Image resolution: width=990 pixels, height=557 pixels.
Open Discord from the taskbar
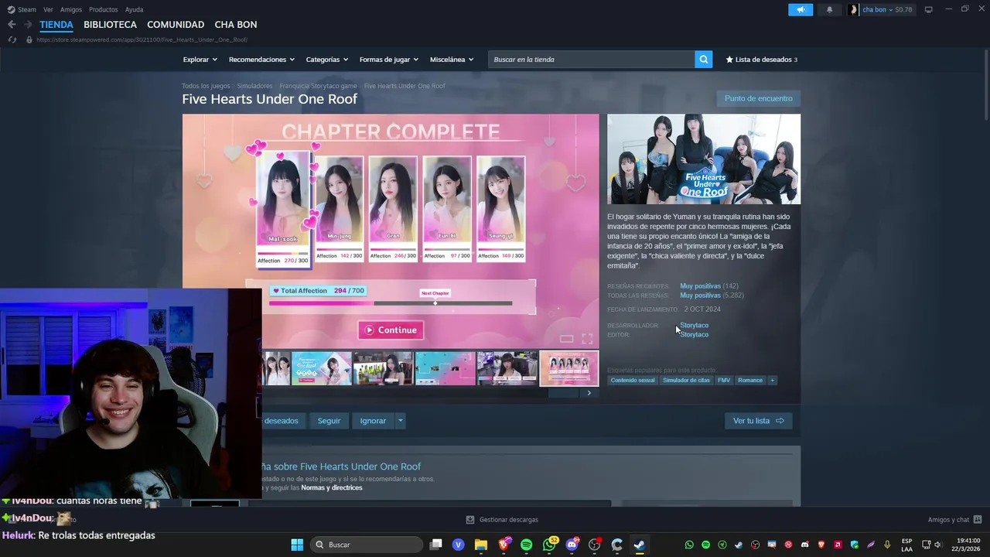click(572, 545)
